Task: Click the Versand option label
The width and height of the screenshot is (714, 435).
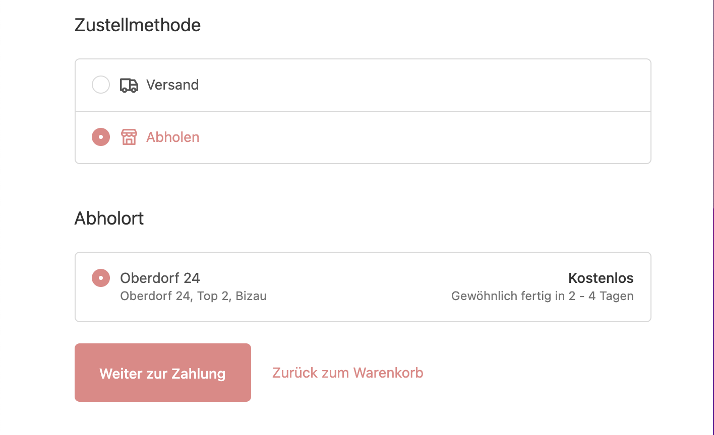Action: [172, 85]
